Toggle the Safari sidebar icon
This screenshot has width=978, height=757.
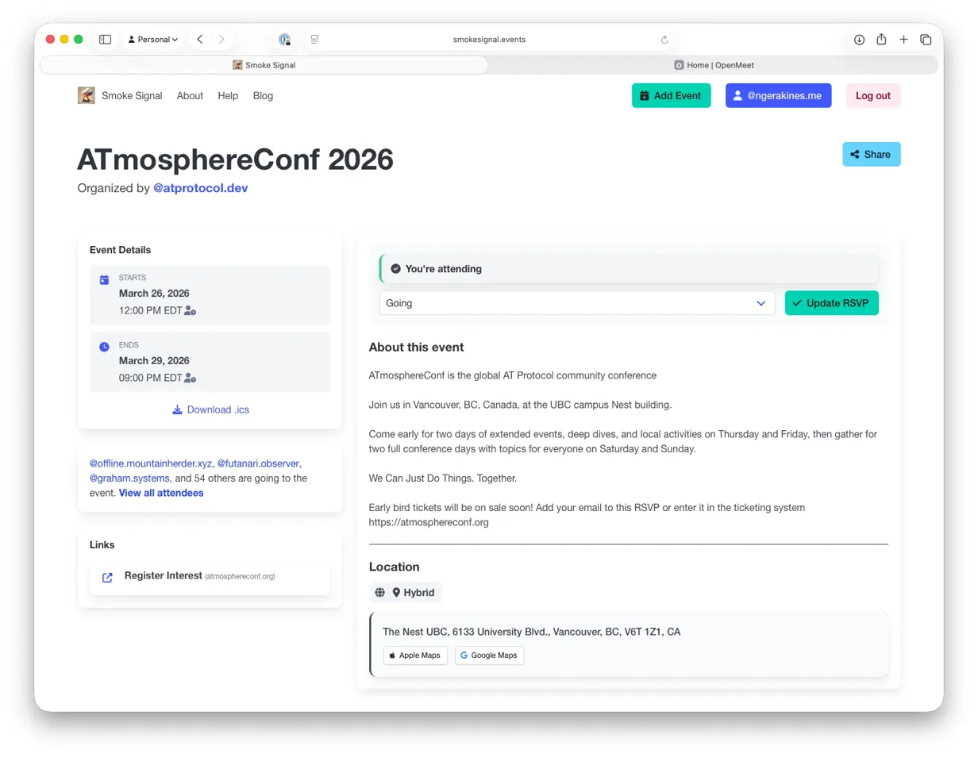pos(105,40)
